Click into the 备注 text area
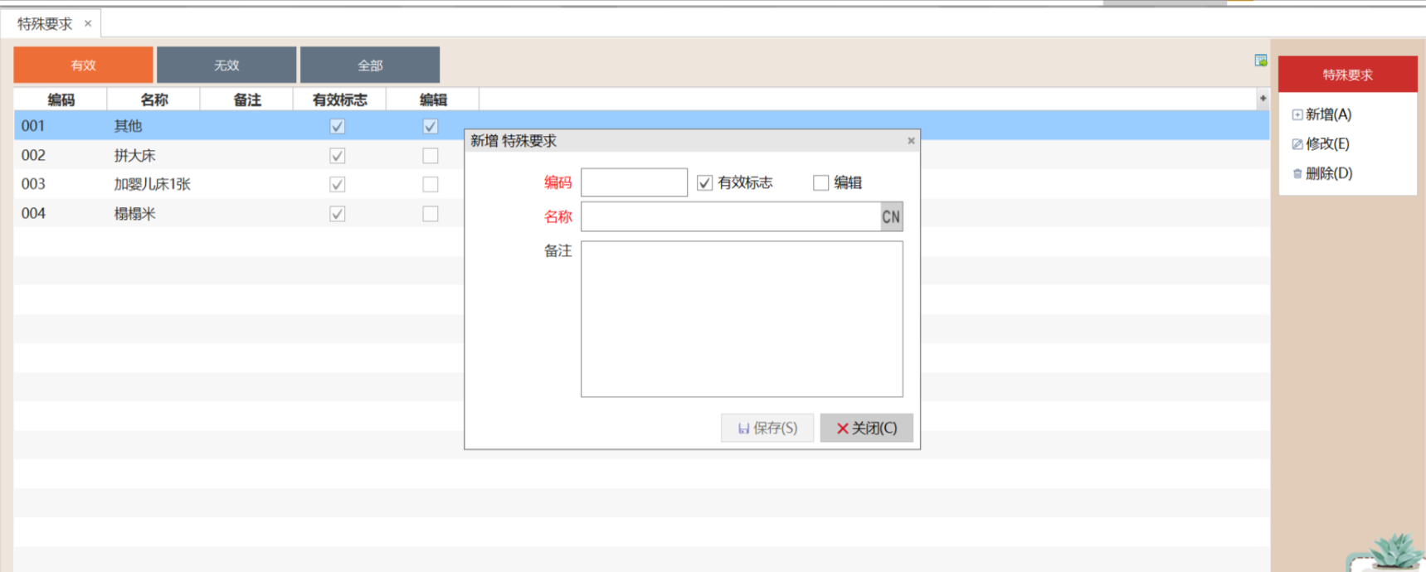The image size is (1426, 572). 741,319
